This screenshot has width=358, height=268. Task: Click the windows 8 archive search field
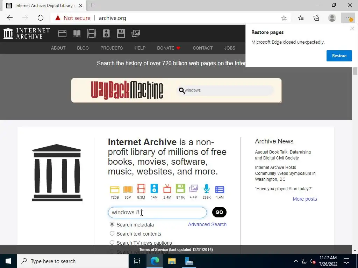coord(157,213)
